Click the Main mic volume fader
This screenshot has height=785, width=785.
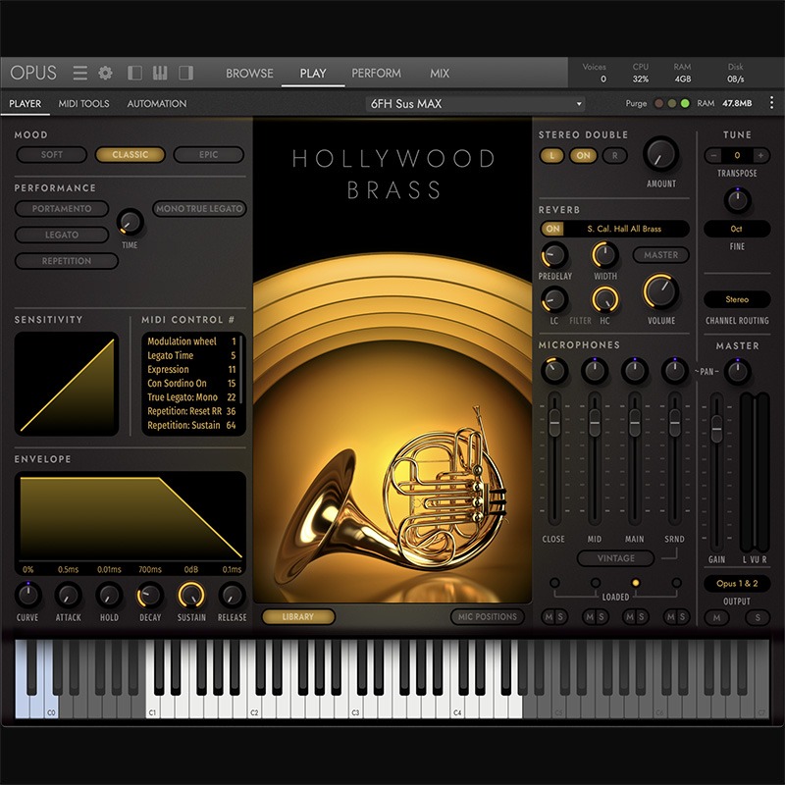pyautogui.click(x=635, y=422)
